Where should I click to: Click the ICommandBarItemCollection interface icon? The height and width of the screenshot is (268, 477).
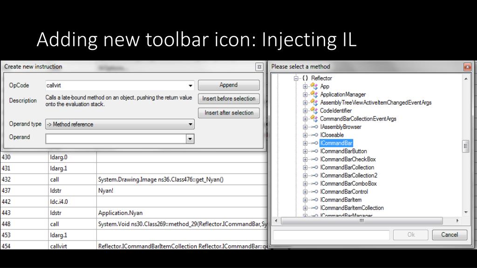314,208
